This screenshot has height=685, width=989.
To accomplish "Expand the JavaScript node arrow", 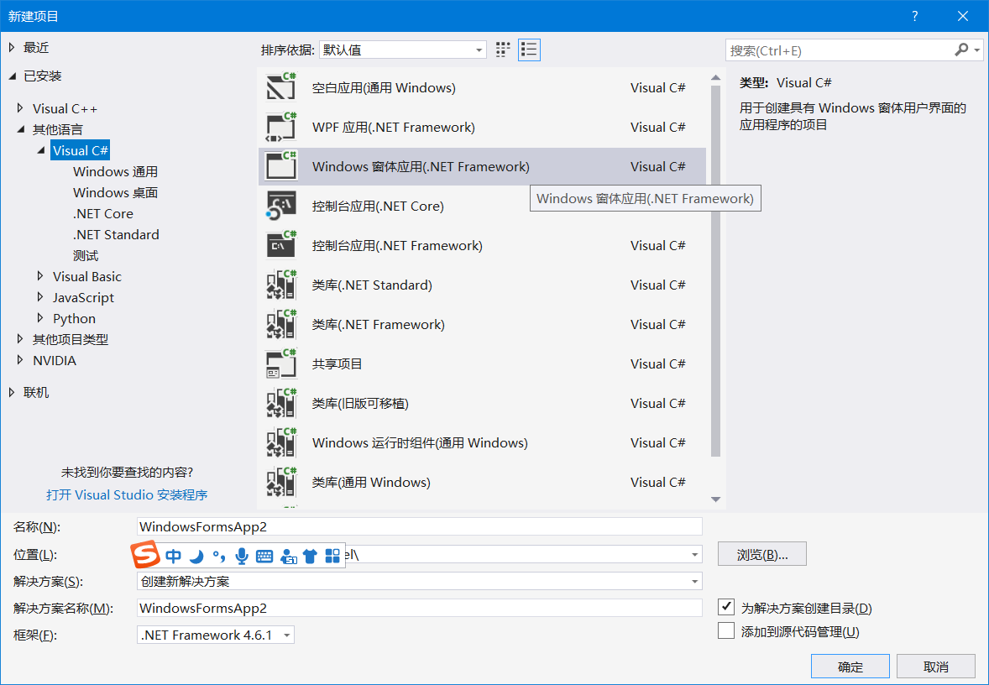I will 41,297.
